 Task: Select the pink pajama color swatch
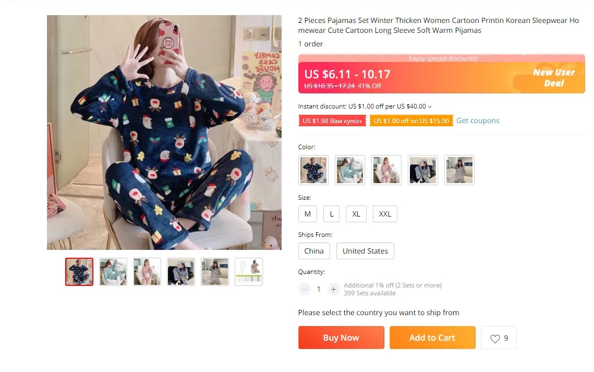tap(386, 170)
